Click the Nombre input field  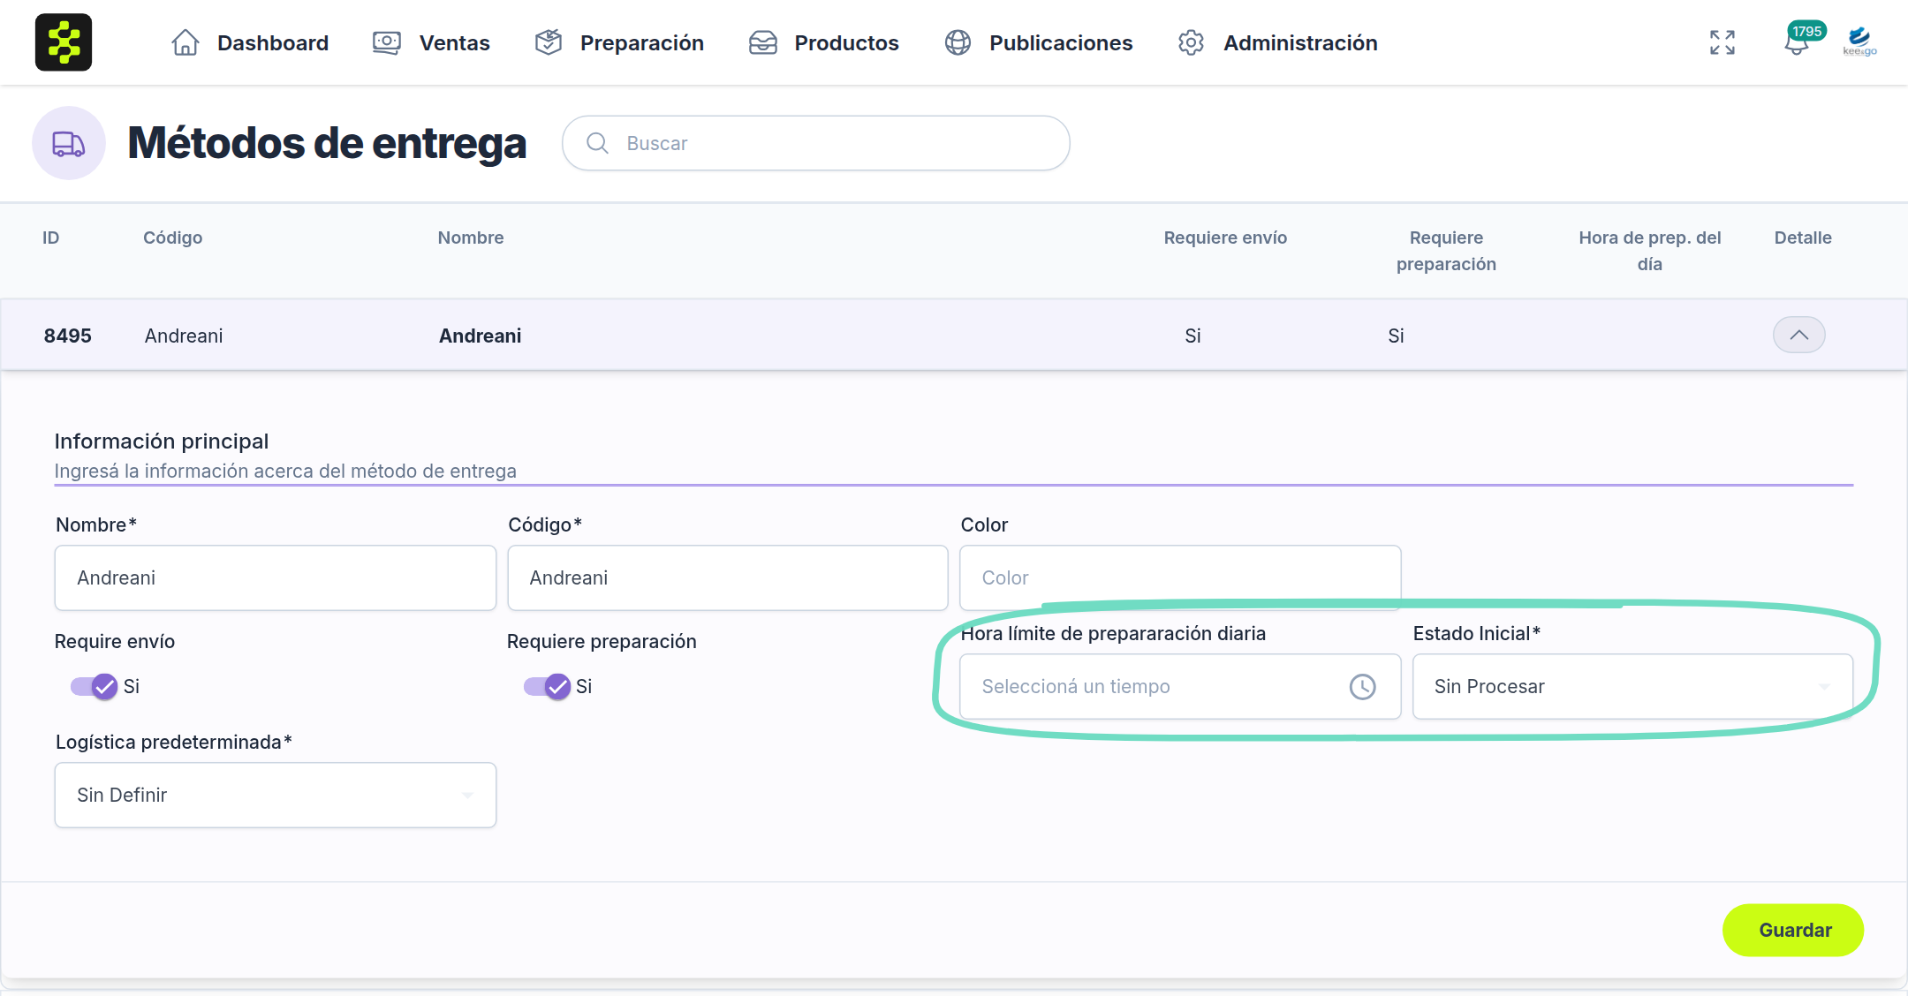[x=276, y=577]
